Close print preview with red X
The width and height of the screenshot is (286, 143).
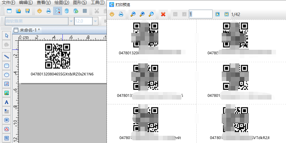[x=163, y=14]
